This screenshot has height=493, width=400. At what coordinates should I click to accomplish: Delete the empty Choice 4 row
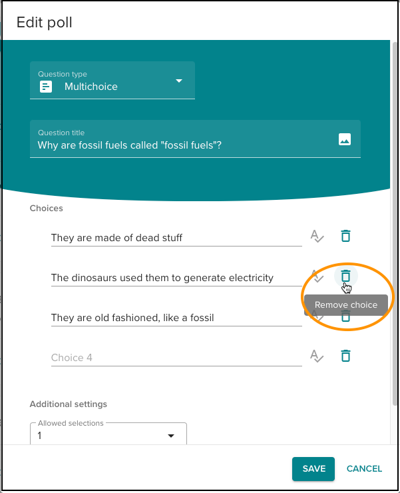tap(345, 356)
